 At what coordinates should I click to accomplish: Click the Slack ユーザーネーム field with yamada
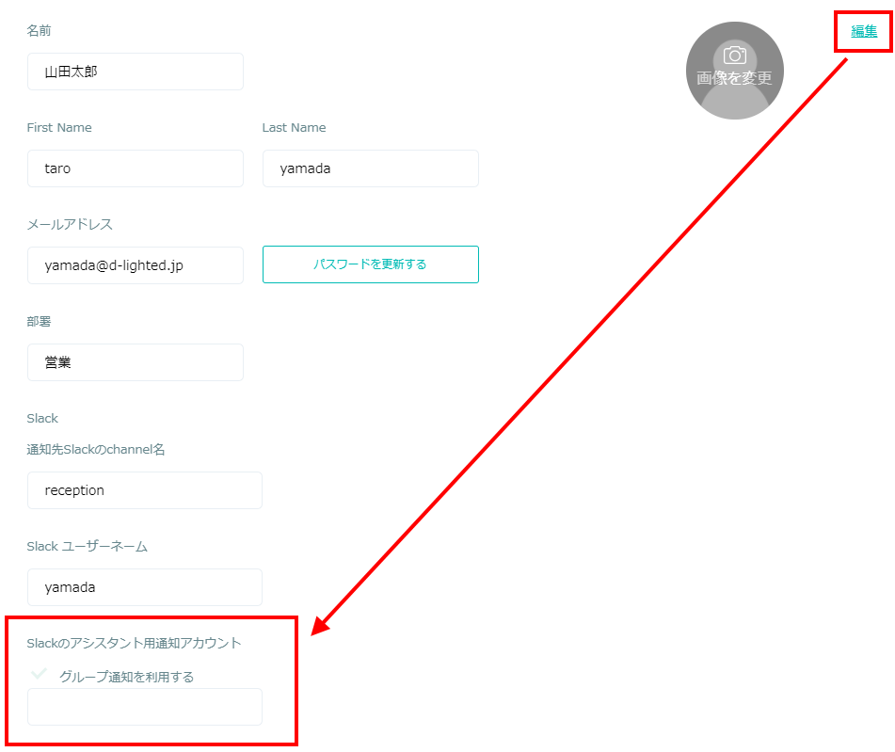[145, 587]
